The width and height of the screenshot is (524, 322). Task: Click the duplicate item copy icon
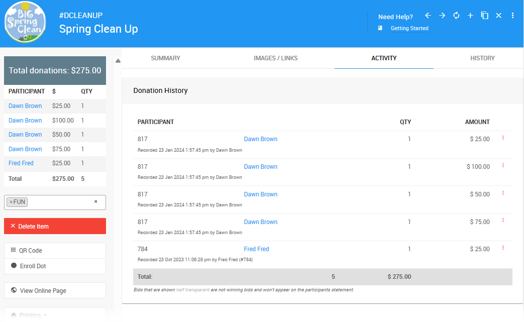[484, 16]
